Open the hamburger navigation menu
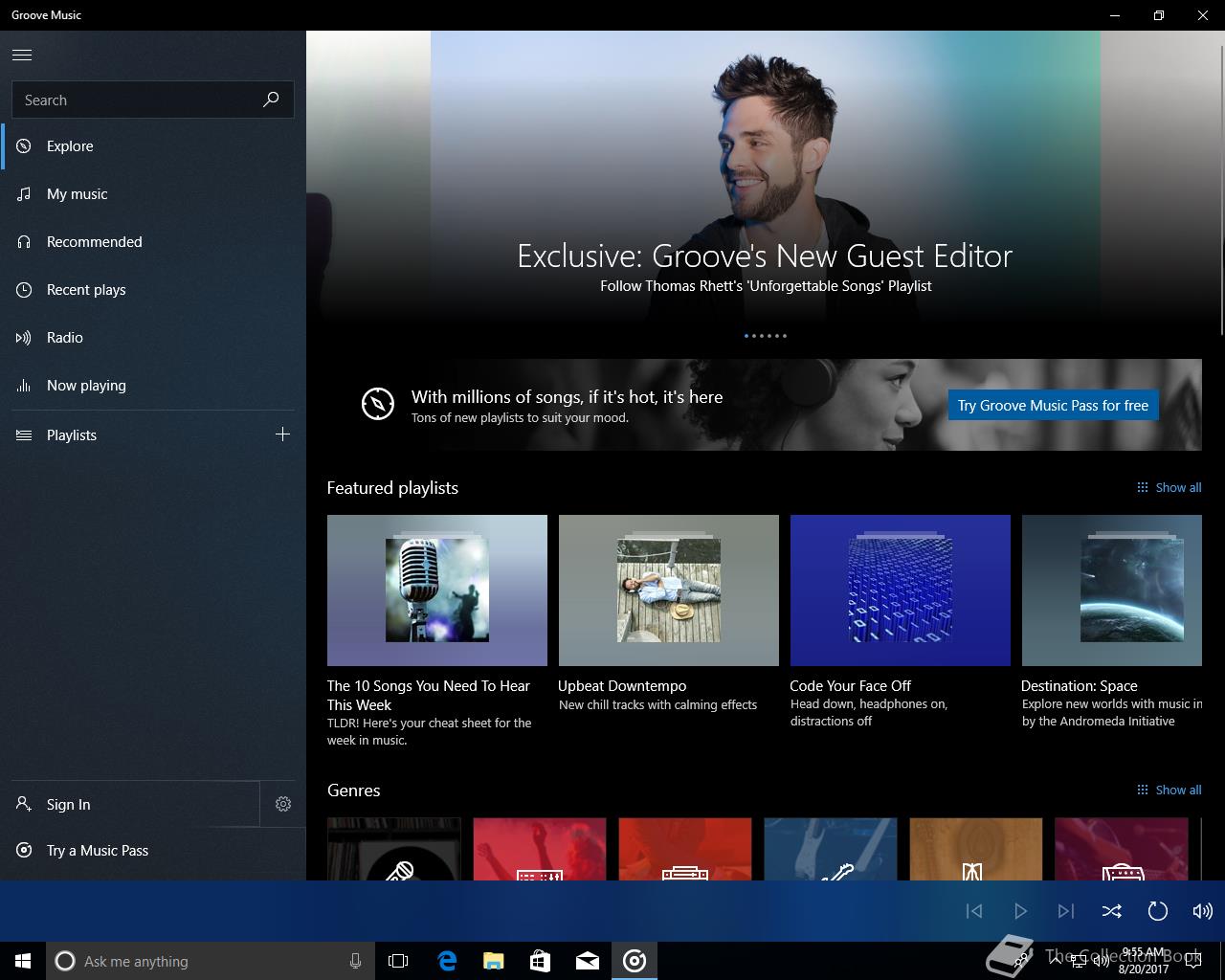The width and height of the screenshot is (1225, 980). click(22, 56)
